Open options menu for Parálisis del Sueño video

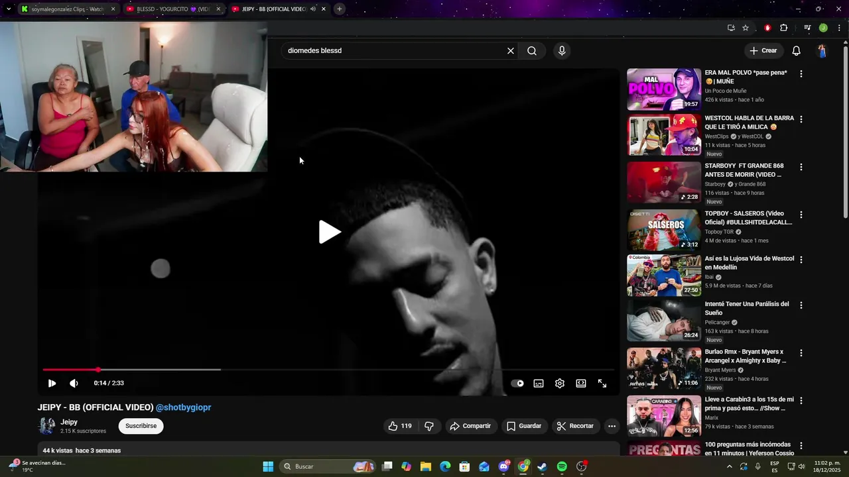pyautogui.click(x=801, y=305)
